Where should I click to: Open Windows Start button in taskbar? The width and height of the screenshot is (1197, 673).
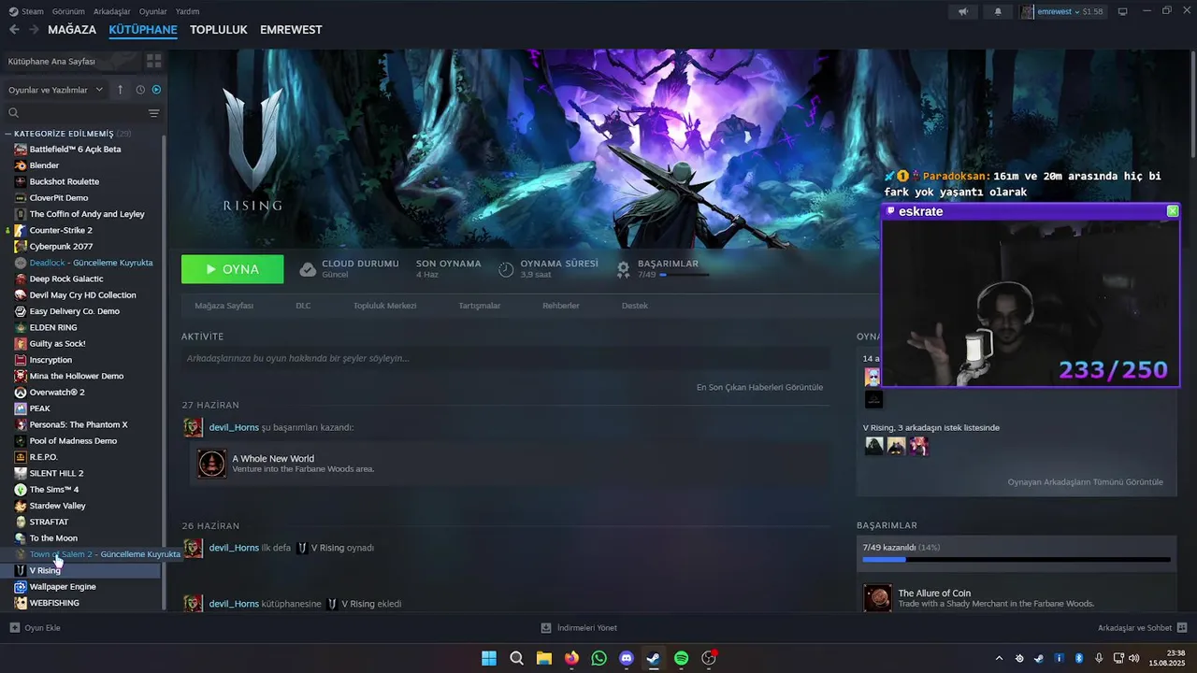coord(489,658)
